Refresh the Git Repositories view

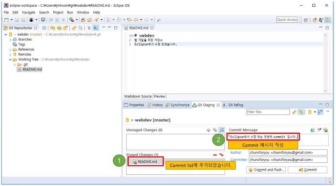(74, 28)
